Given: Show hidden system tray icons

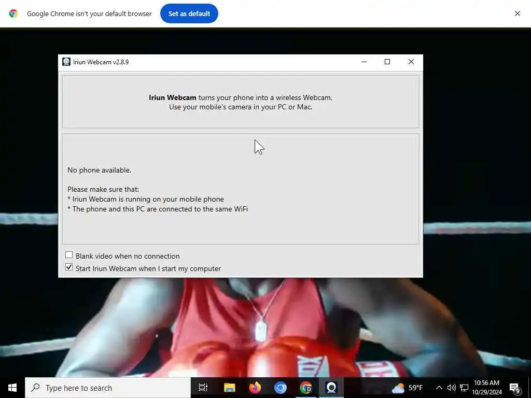Looking at the screenshot, I should 439,388.
